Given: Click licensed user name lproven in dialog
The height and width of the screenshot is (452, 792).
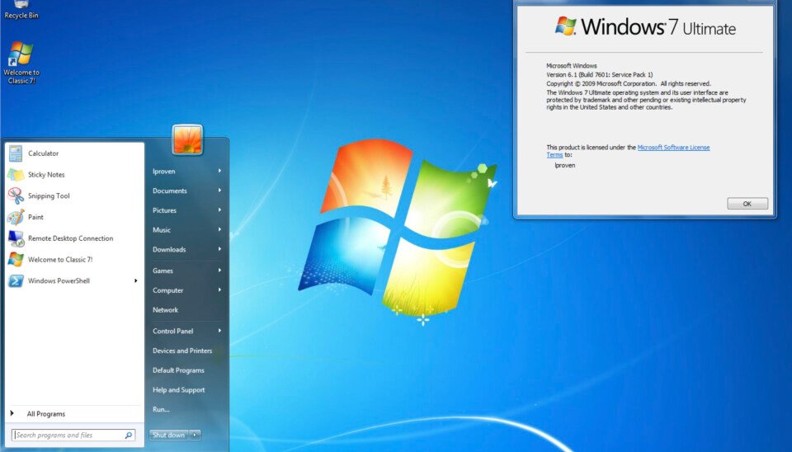Looking at the screenshot, I should click(564, 165).
